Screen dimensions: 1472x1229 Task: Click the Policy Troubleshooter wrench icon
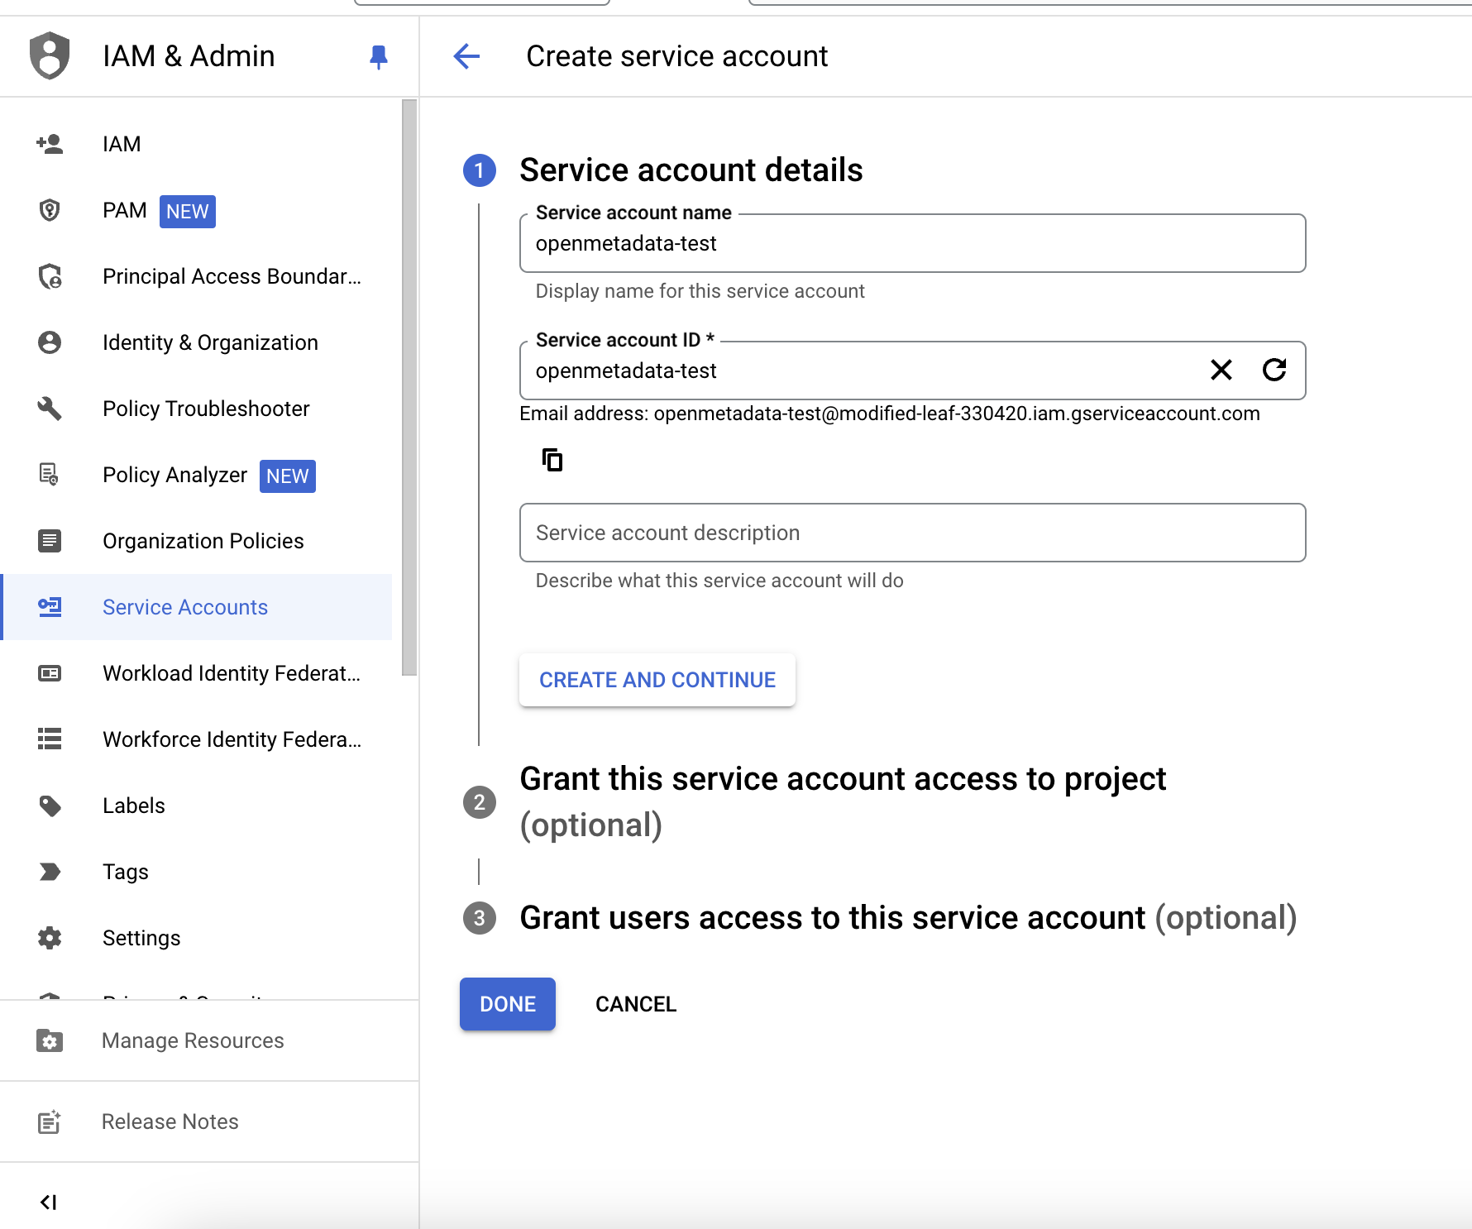coord(50,408)
